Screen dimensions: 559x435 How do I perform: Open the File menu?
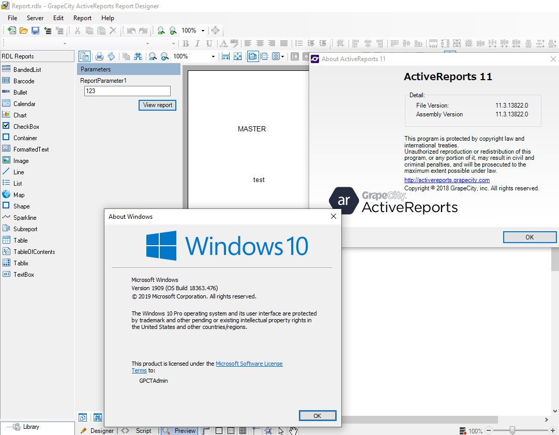pyautogui.click(x=12, y=18)
